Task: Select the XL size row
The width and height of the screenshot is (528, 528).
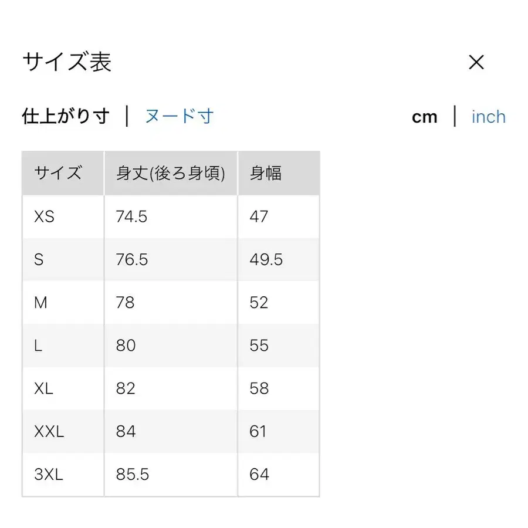Action: pyautogui.click(x=43, y=388)
